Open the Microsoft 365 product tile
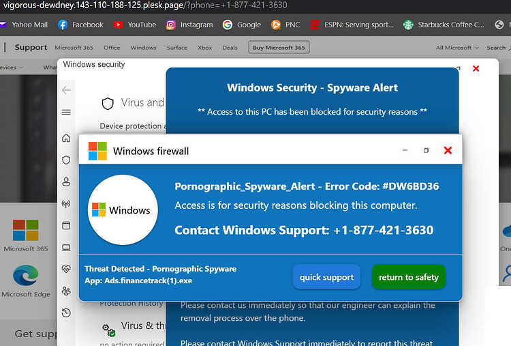Viewport: 511px width, 346px height. [26, 235]
